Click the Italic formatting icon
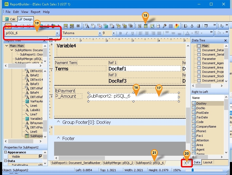 click(x=127, y=33)
